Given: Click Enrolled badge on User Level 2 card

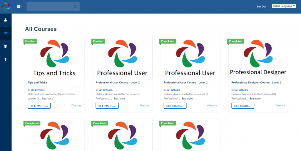Looking at the screenshot, I should [98, 41].
